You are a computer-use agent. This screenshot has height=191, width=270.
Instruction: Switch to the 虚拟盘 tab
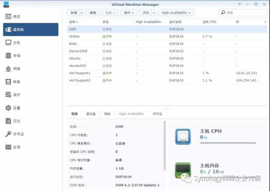pyautogui.click(x=91, y=114)
